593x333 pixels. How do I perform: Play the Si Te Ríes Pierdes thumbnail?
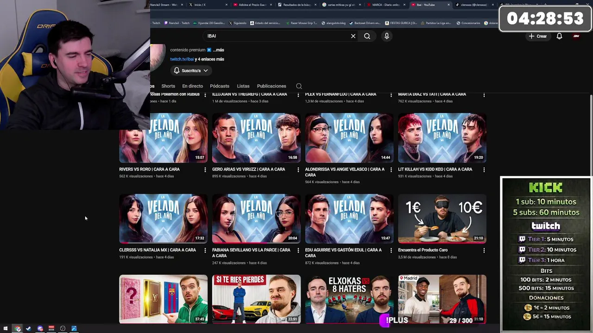point(256,299)
